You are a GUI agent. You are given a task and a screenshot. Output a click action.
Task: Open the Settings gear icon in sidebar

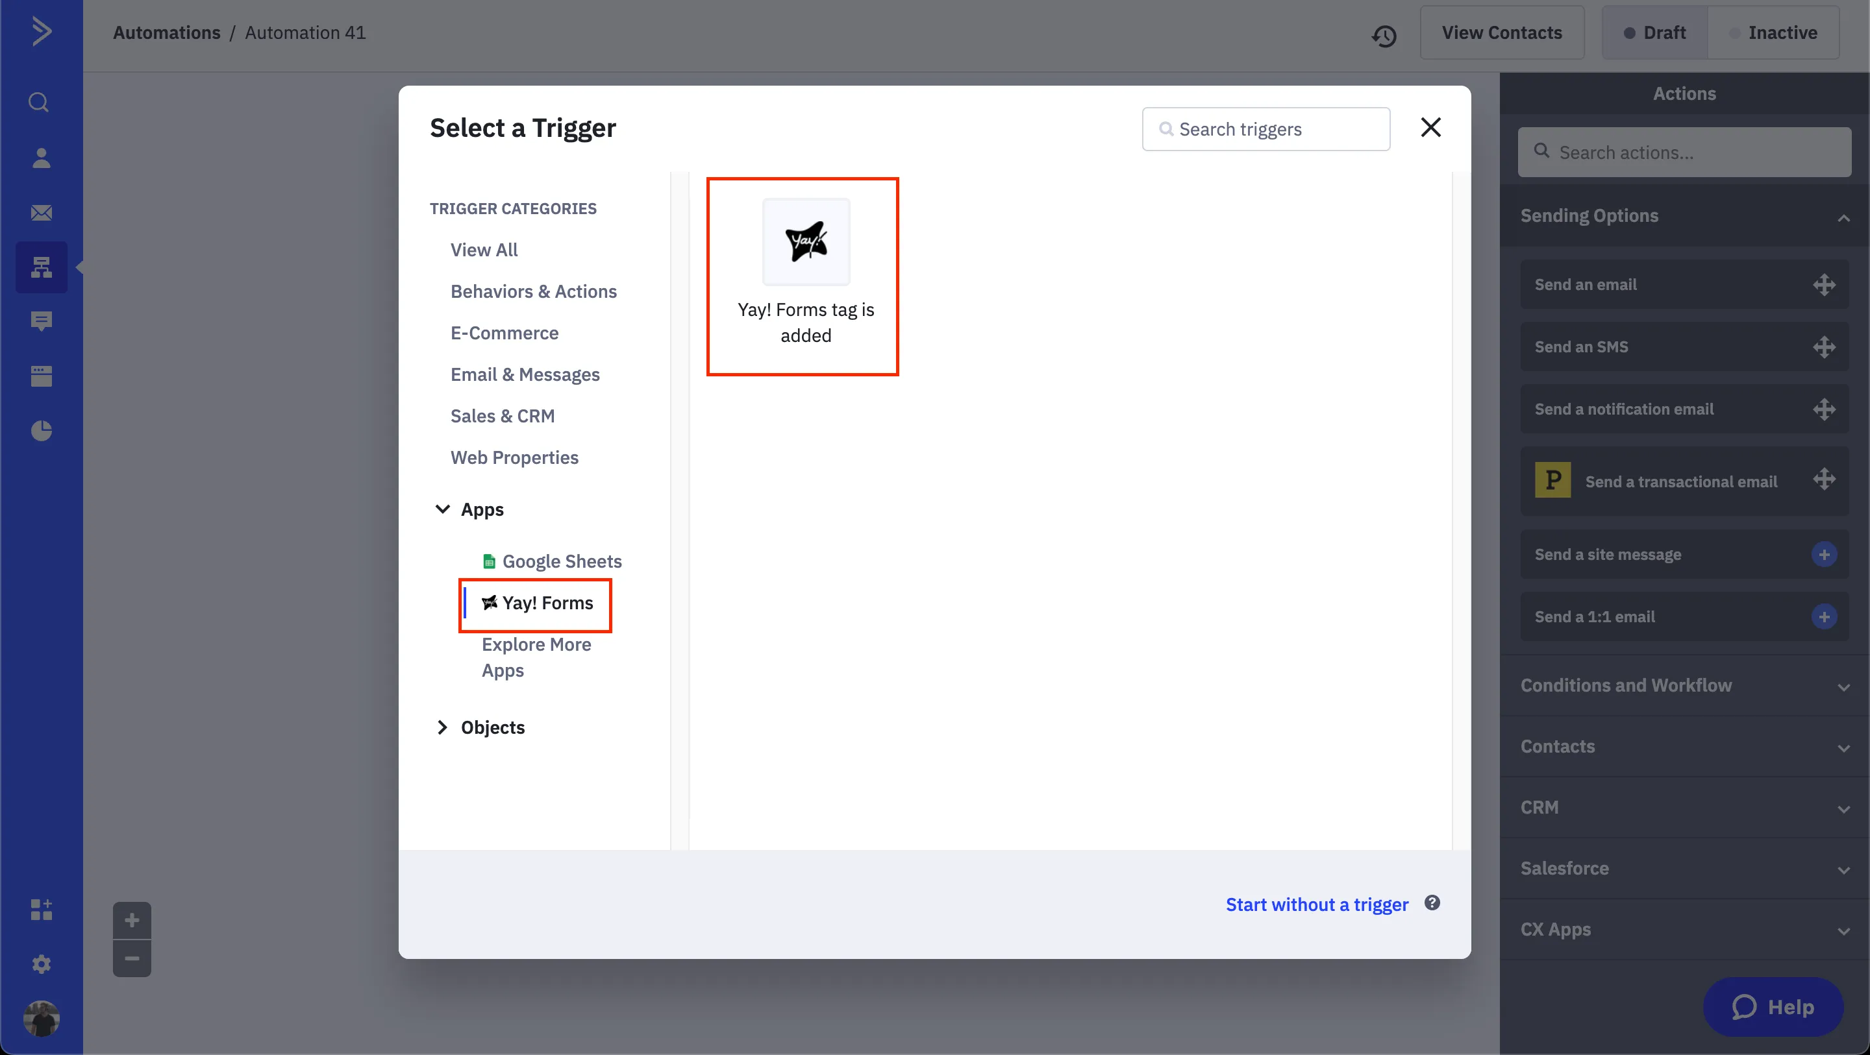pos(42,964)
